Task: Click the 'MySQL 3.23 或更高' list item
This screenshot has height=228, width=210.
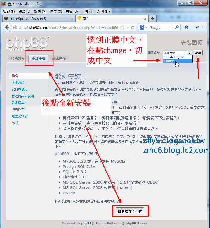Action: [95, 161]
